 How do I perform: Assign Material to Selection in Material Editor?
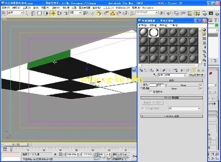(152, 70)
